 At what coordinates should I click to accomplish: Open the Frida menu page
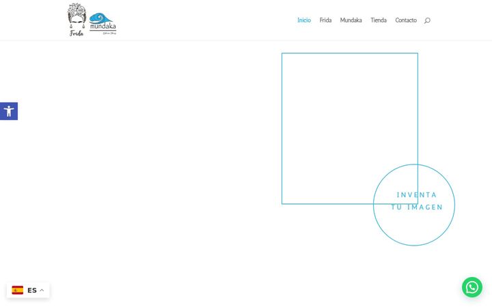325,20
